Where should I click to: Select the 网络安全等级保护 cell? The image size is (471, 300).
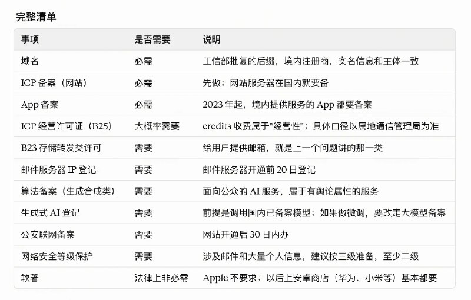(x=57, y=256)
